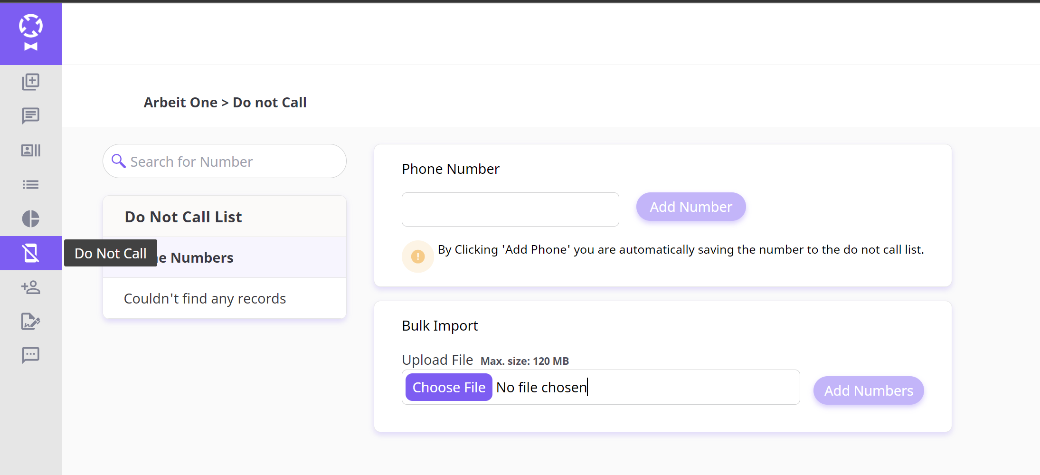Click the orange warning info icon
The width and height of the screenshot is (1040, 475).
pos(417,256)
